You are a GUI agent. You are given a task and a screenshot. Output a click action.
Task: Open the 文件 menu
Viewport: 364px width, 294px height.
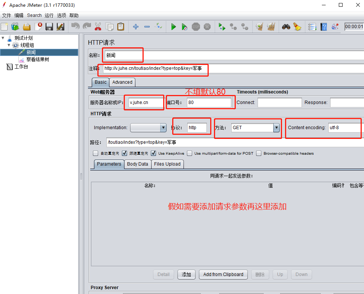(6, 15)
